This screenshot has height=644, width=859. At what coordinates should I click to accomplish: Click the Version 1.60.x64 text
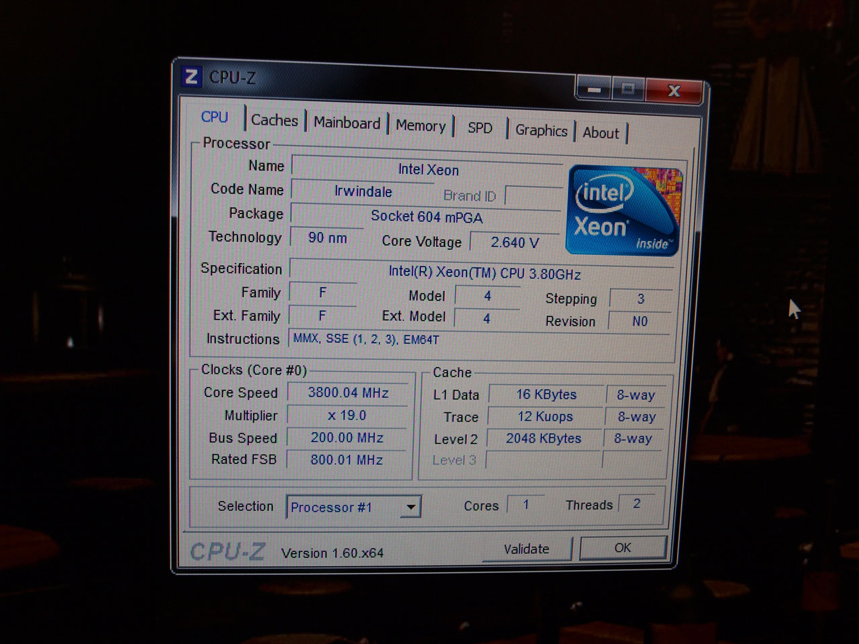(x=332, y=553)
